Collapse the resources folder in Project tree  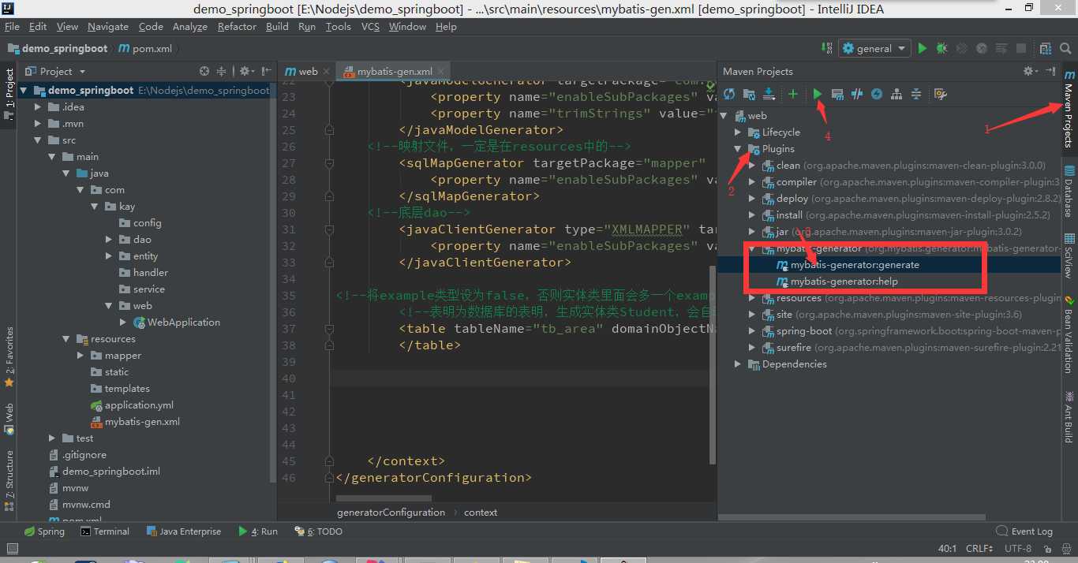[66, 339]
